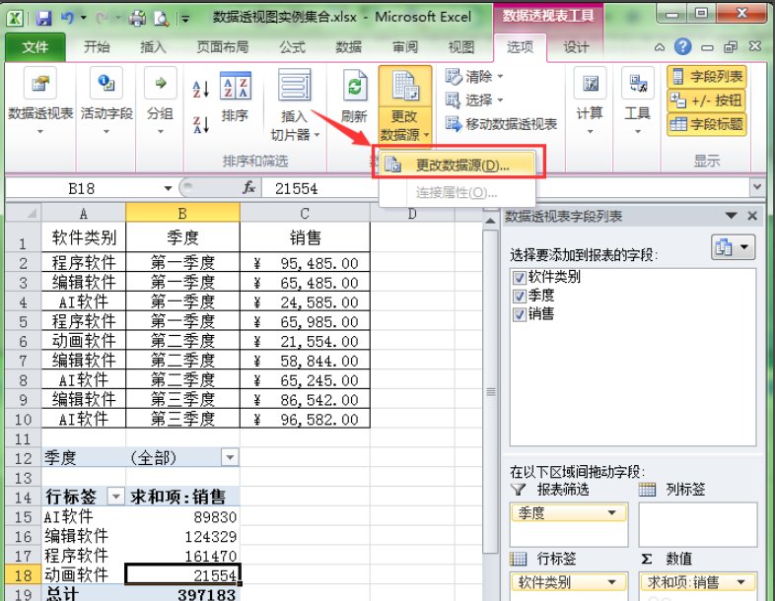
Task: Open the 排序 sort dialog icon
Action: pos(235,86)
